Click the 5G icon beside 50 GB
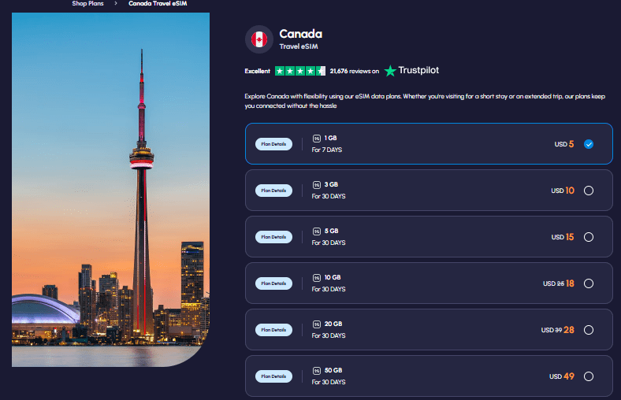 [x=316, y=371]
